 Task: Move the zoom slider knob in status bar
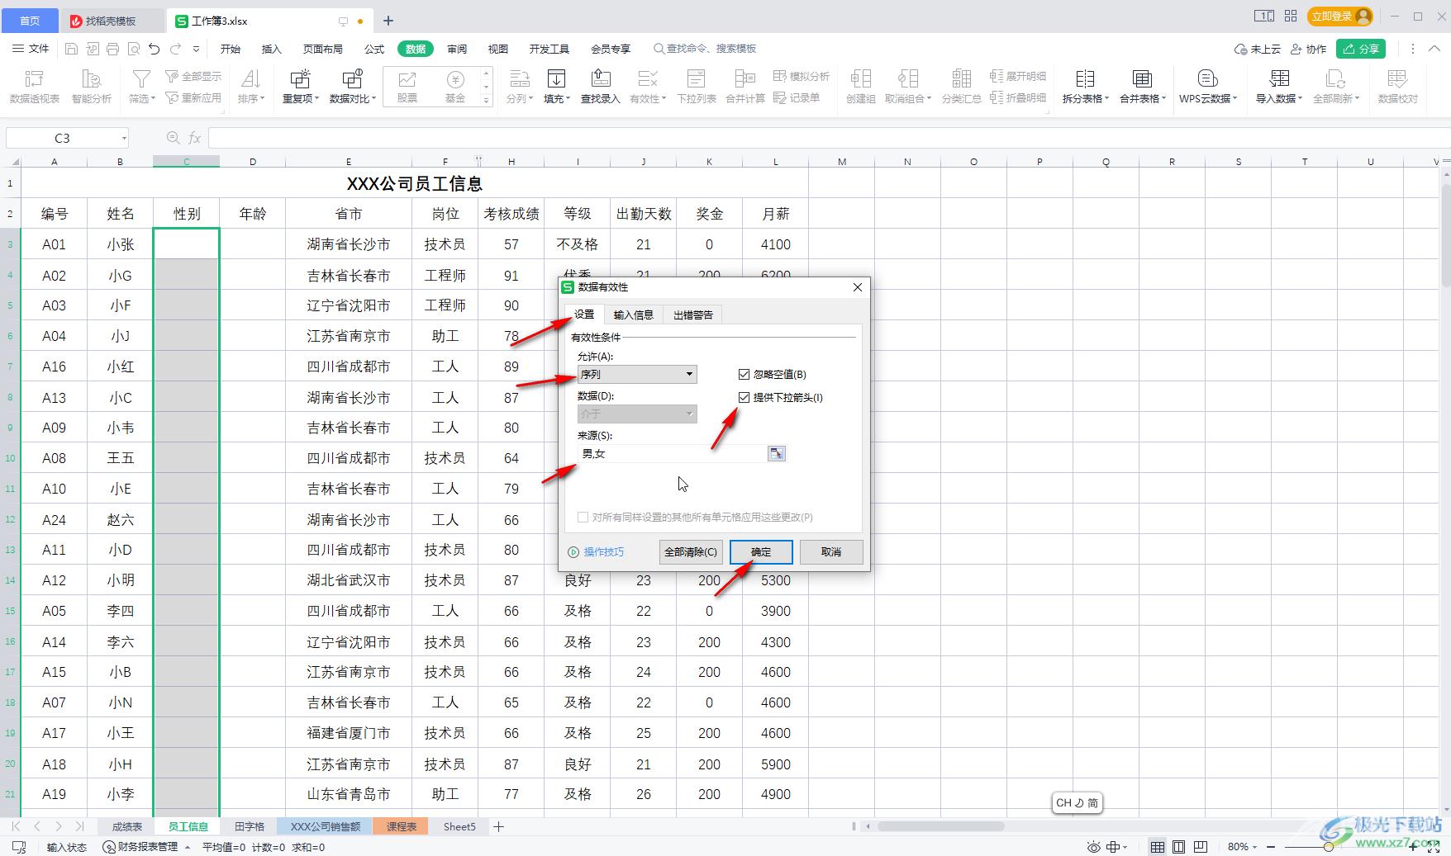[1328, 847]
